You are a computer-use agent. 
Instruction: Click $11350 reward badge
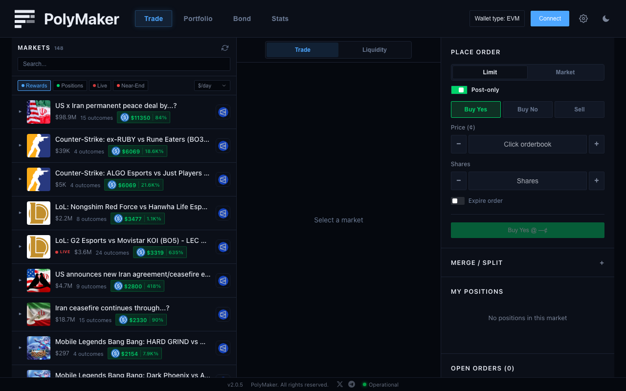point(143,117)
